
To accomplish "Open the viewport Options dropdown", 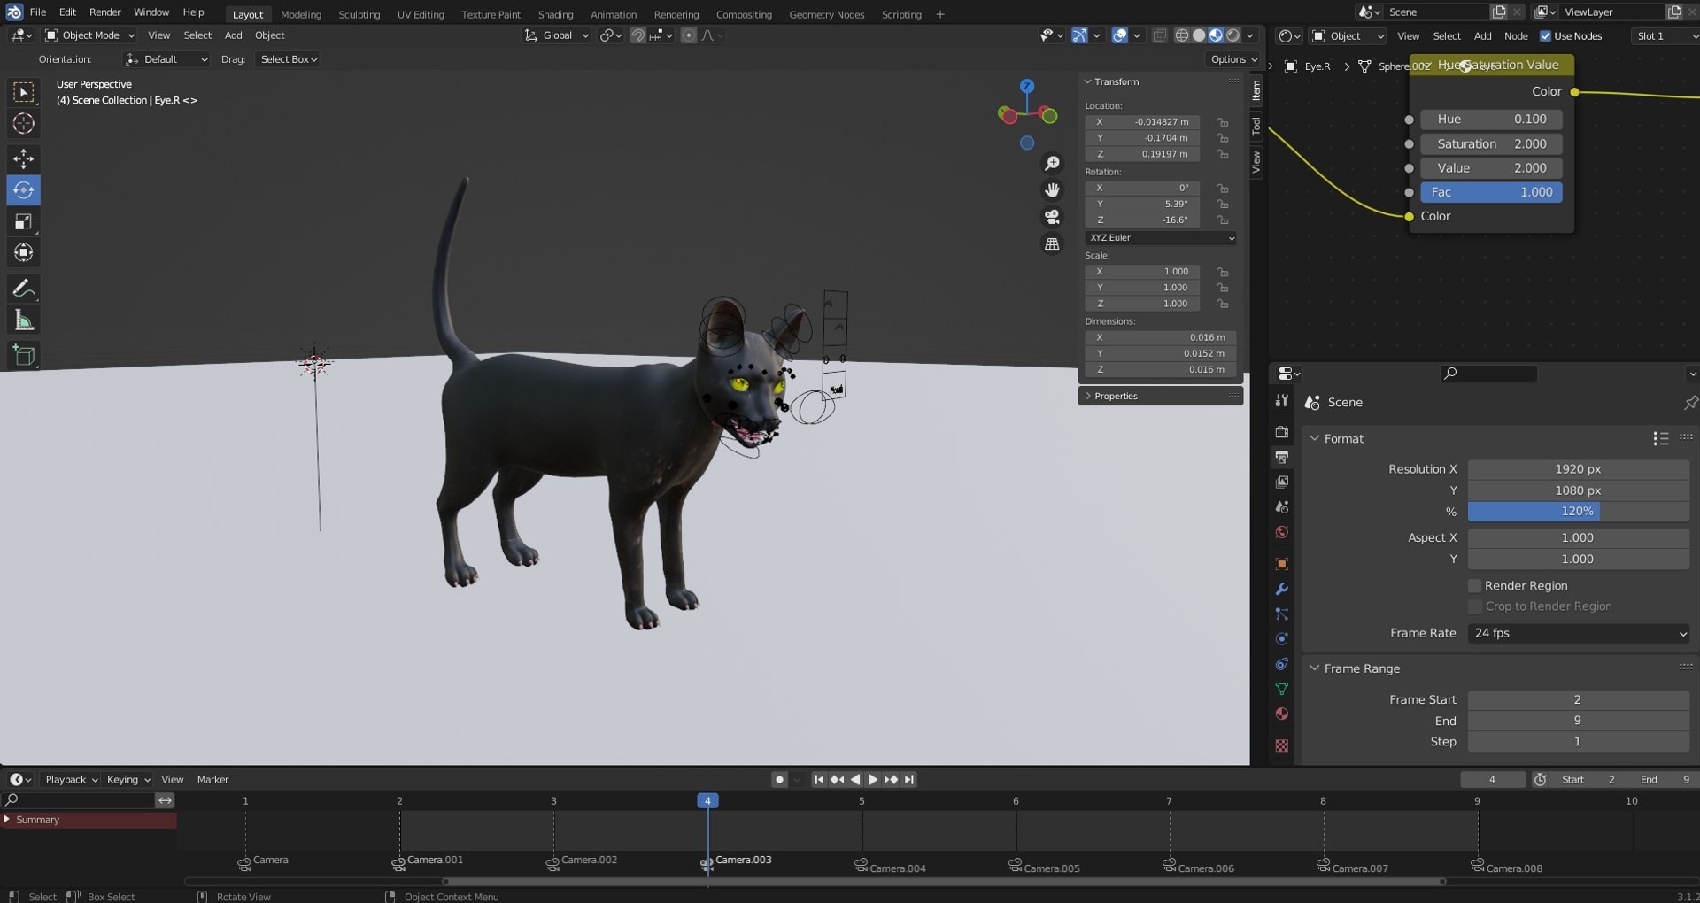I will pyautogui.click(x=1234, y=59).
